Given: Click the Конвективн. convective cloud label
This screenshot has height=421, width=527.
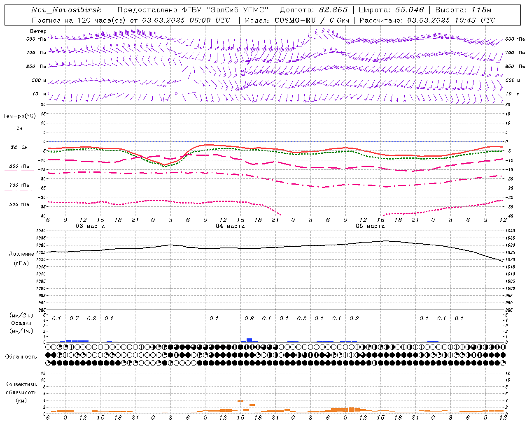Looking at the screenshot, I should point(21,384).
